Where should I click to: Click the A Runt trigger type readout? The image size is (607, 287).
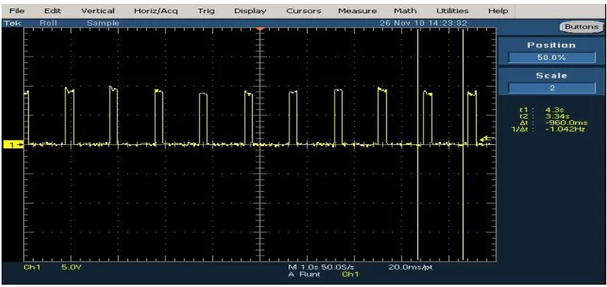click(x=304, y=275)
